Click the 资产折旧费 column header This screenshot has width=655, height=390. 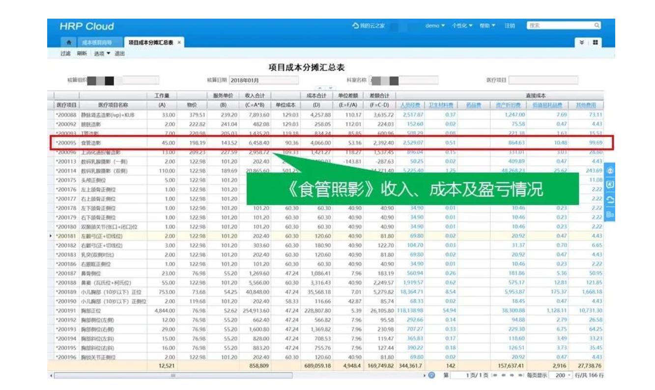click(x=509, y=105)
